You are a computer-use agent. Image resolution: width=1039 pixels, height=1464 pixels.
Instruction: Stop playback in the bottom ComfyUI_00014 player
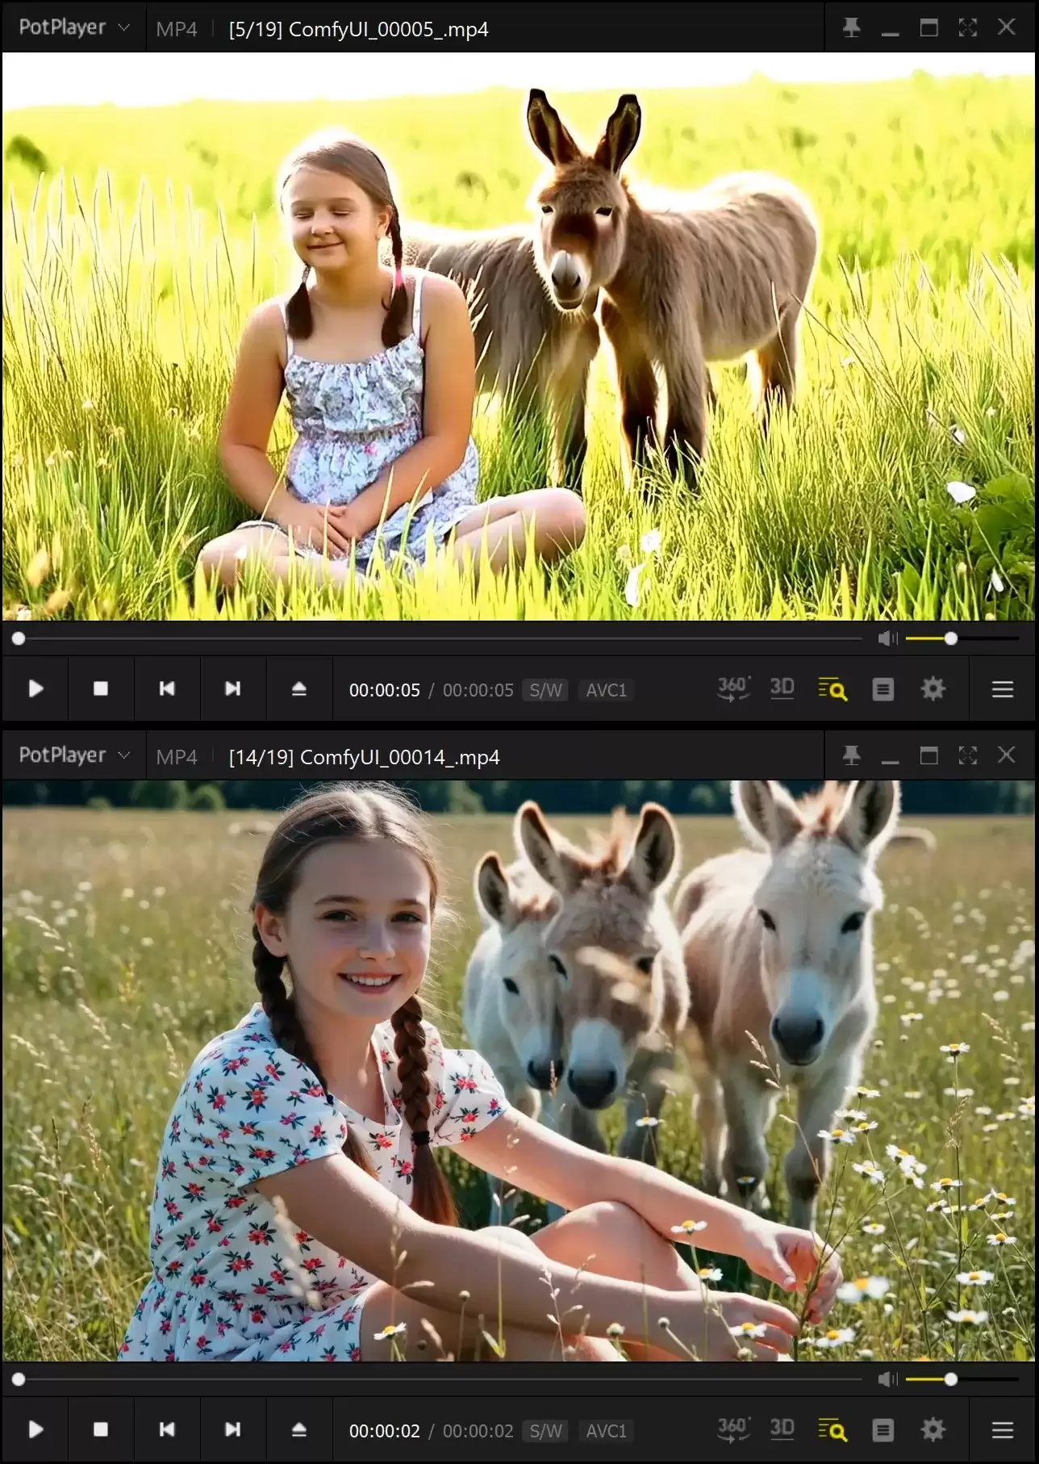pos(101,1429)
